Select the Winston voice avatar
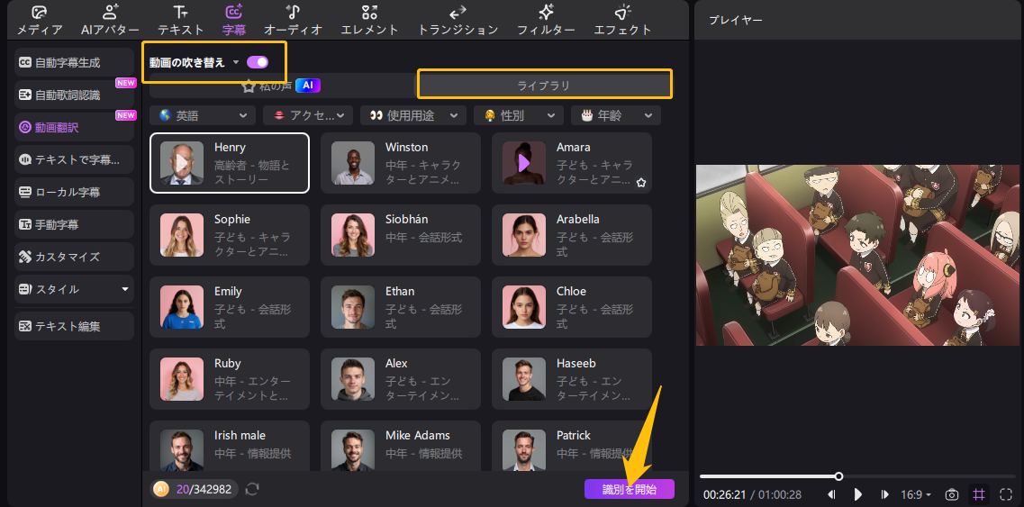1024x507 pixels. tap(353, 163)
